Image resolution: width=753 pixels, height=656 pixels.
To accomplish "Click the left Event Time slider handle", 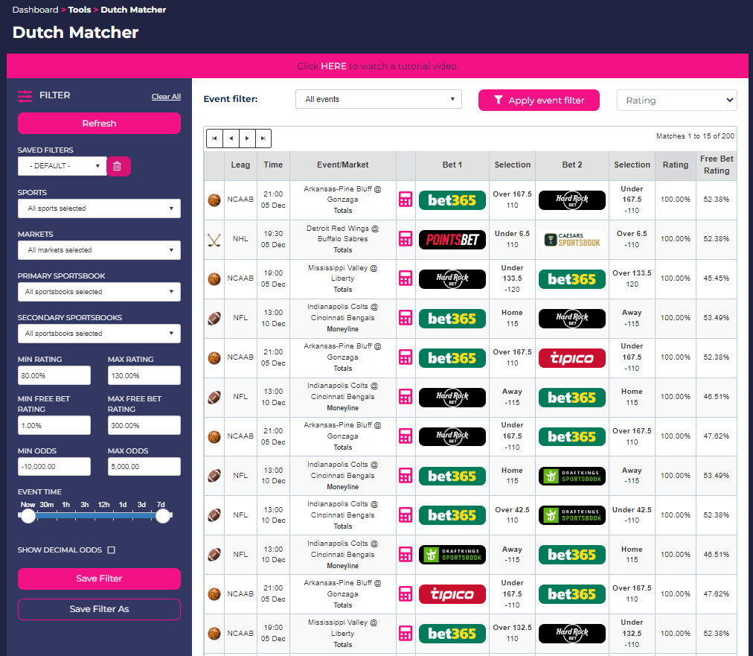I will coord(28,516).
